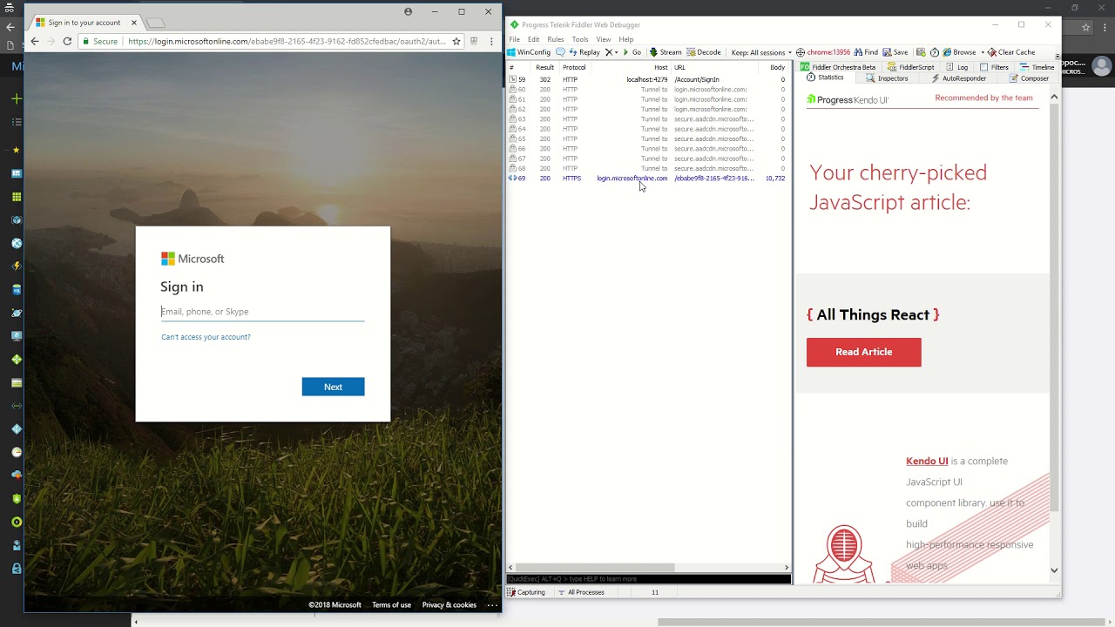
Task: Click the comment bubble icon in Fiddler
Action: (x=561, y=52)
